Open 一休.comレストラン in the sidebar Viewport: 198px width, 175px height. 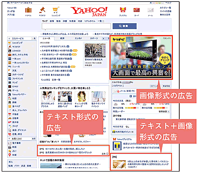(21, 63)
